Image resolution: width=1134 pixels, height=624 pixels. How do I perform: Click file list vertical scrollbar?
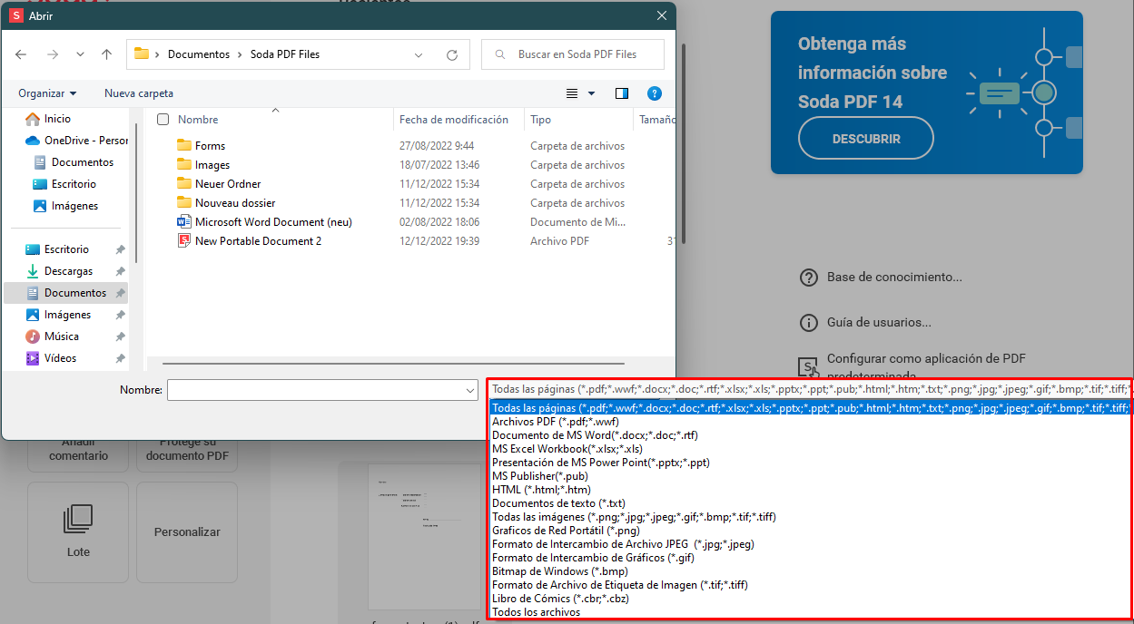[x=683, y=145]
